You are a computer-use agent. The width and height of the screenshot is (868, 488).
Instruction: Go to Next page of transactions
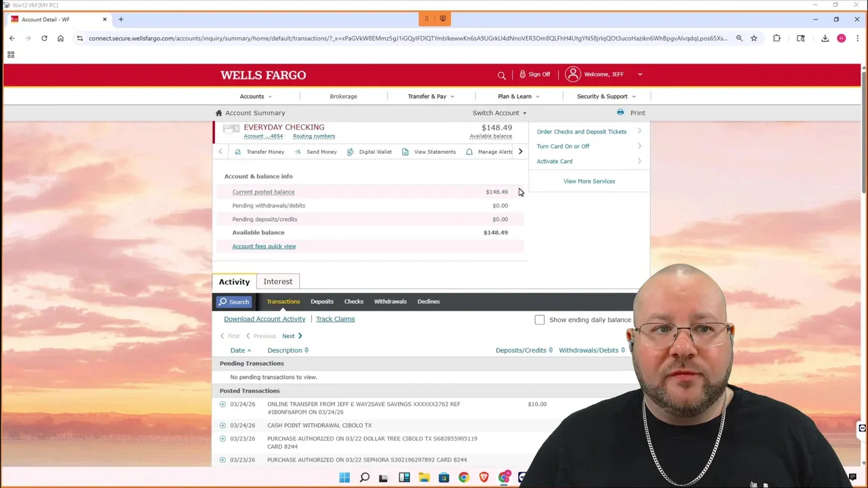(x=292, y=336)
